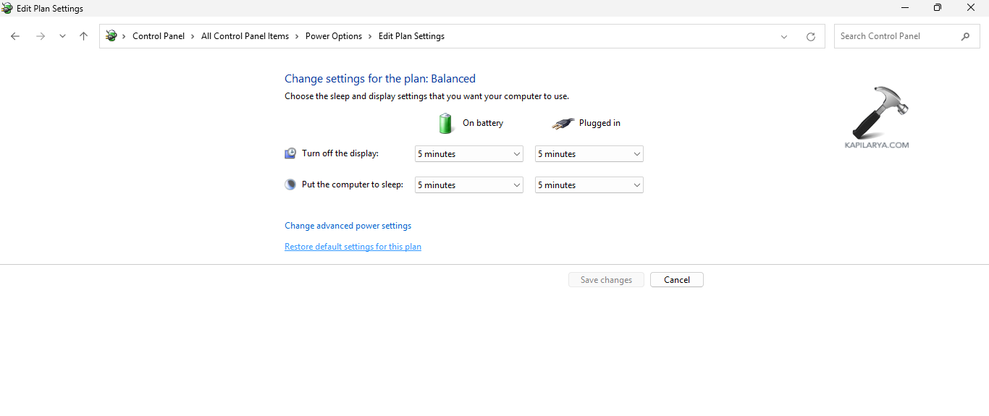Click the Plugged in power plug icon
The image size is (989, 416).
[x=563, y=124]
